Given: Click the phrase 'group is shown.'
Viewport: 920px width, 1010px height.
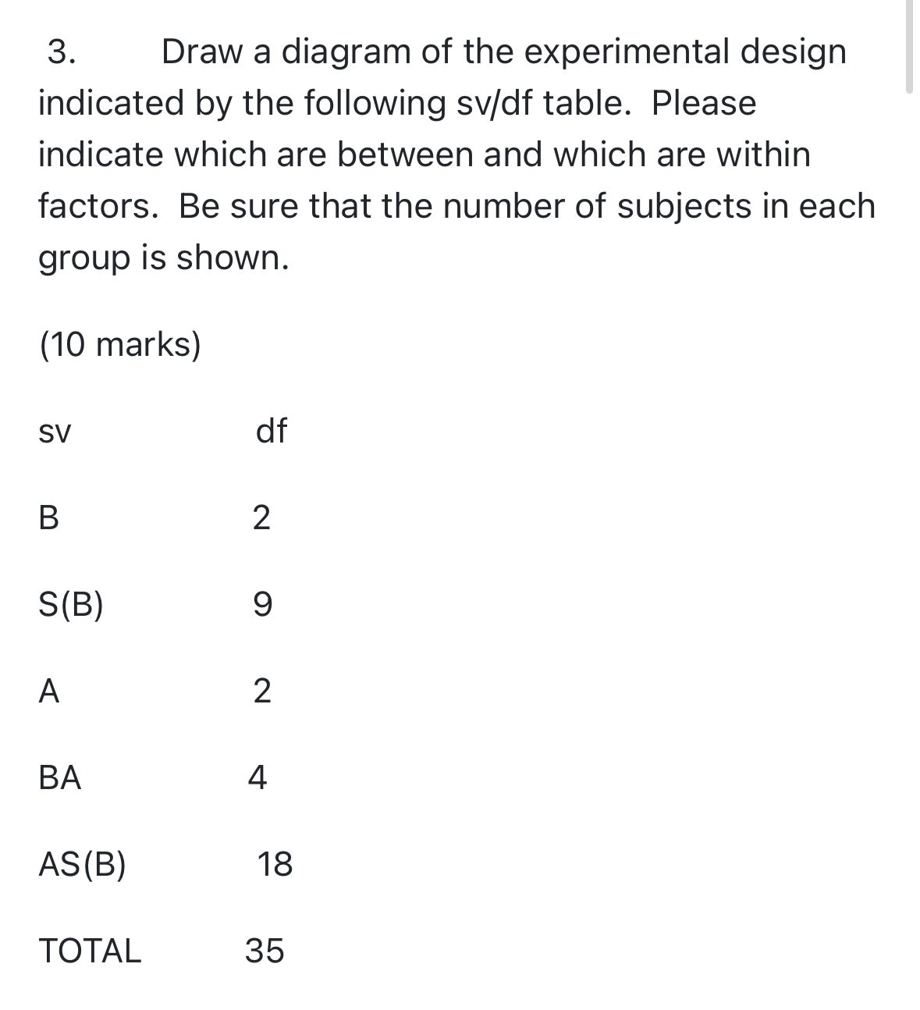Looking at the screenshot, I should pyautogui.click(x=164, y=258).
